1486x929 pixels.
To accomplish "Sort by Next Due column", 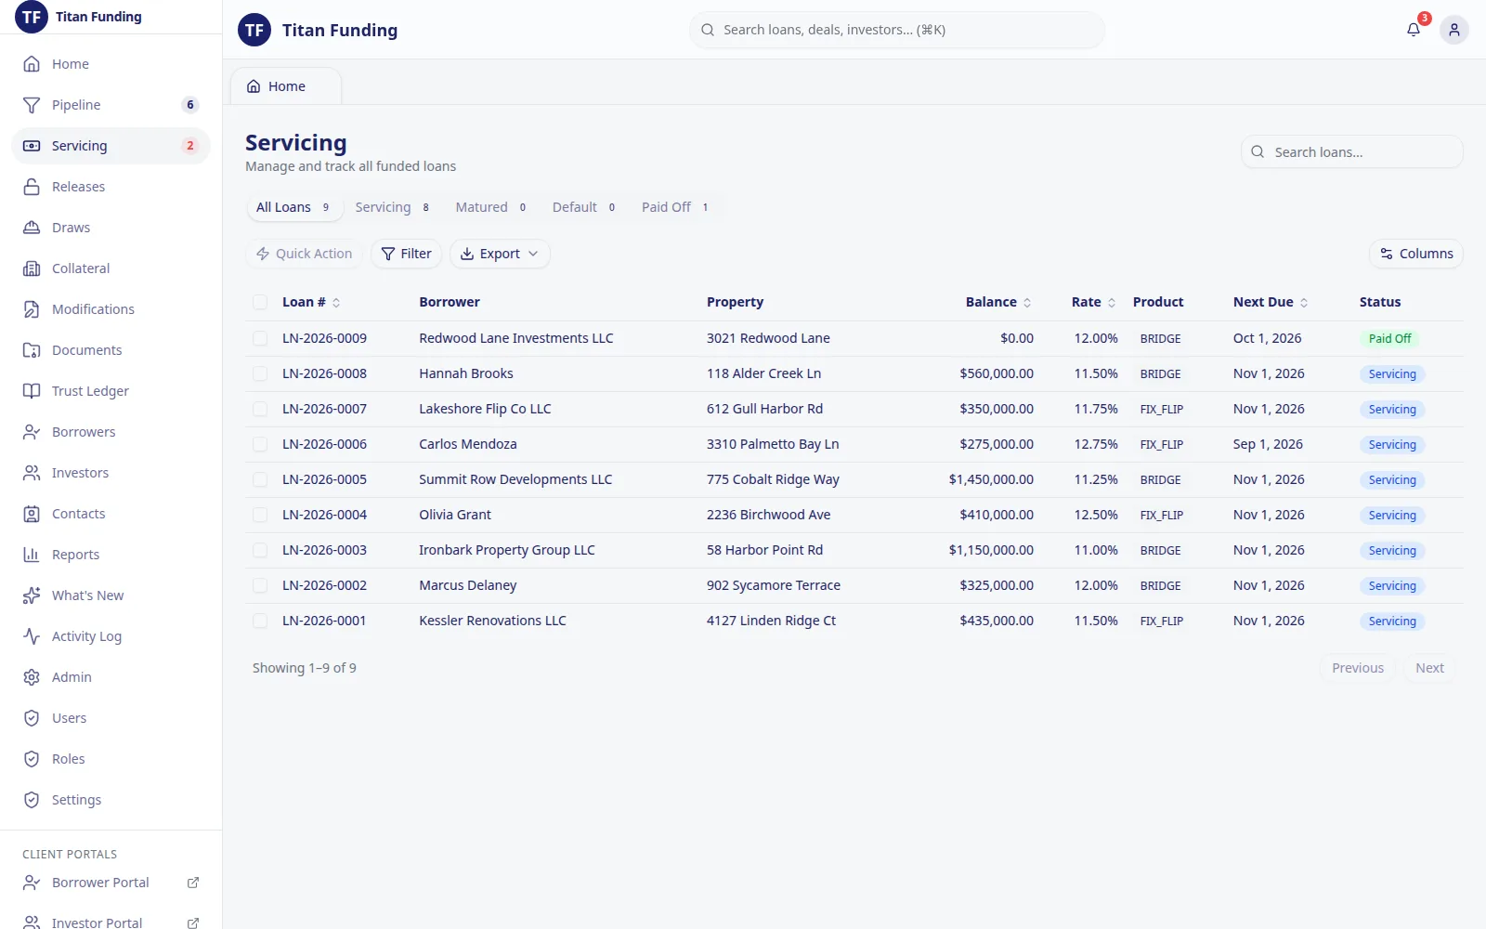I will coord(1271,302).
